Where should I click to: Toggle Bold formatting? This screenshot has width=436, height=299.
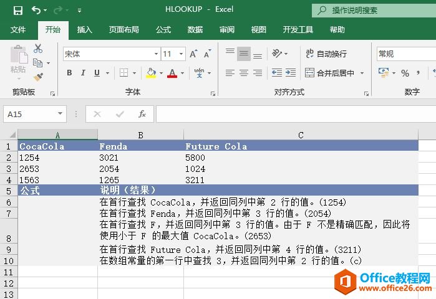pyautogui.click(x=69, y=73)
